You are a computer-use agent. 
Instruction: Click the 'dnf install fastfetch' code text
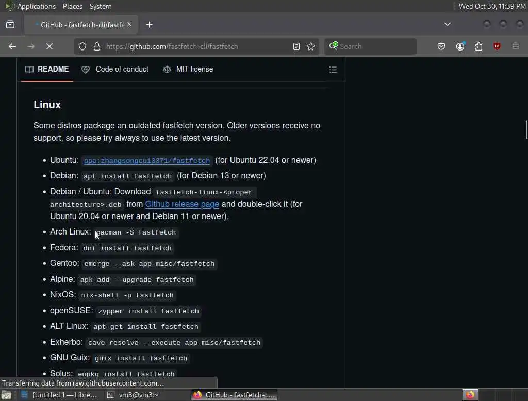(127, 248)
